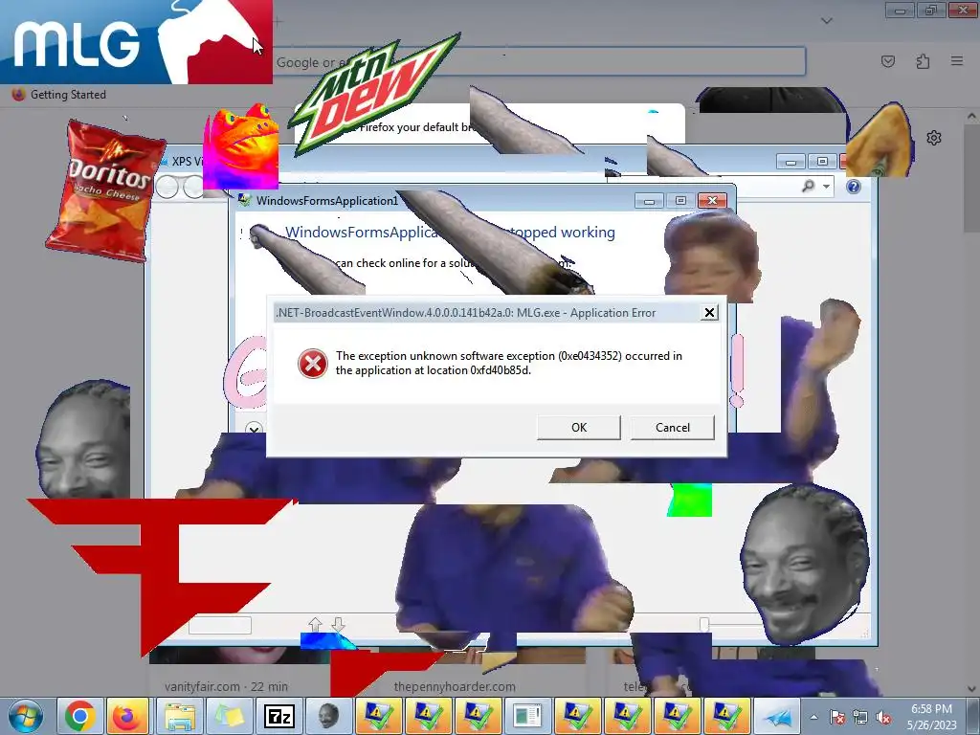Switch to the face icon taskbar app
The height and width of the screenshot is (735, 980).
coord(329,716)
